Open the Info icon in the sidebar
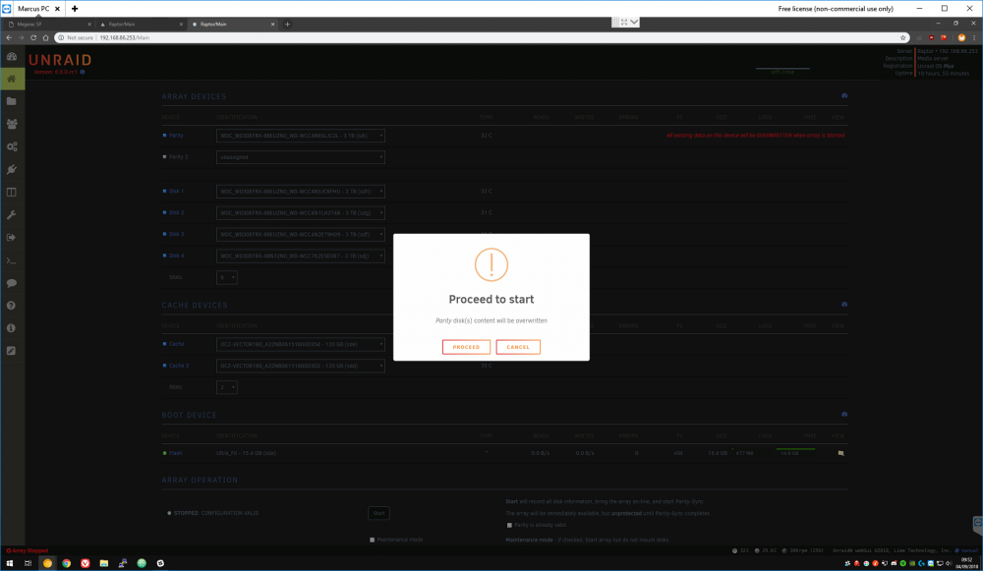The image size is (983, 571). (11, 328)
